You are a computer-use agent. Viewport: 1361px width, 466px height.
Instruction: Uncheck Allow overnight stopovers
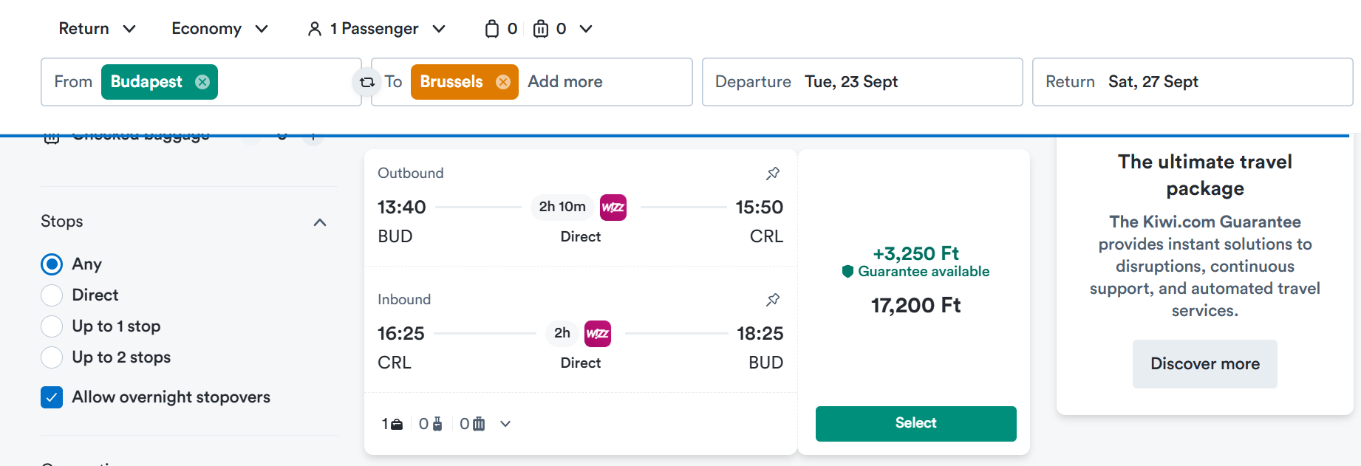coord(52,397)
